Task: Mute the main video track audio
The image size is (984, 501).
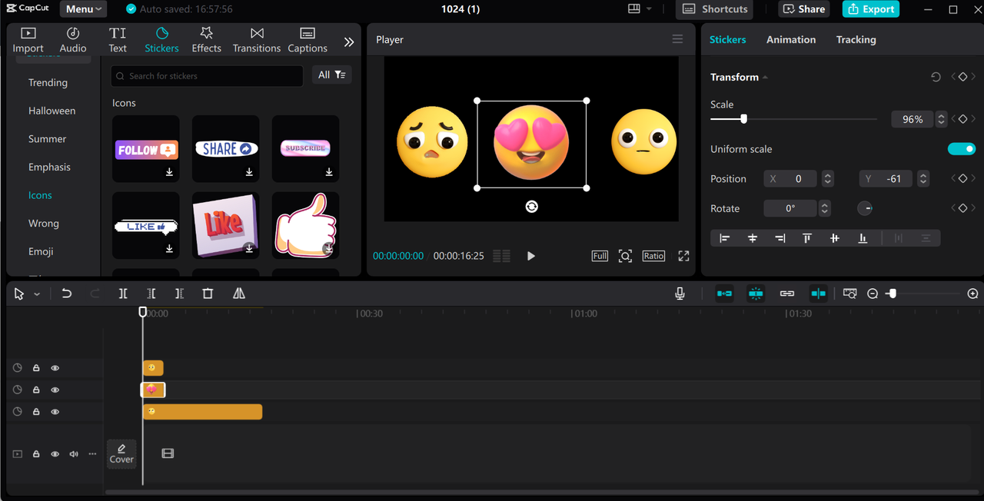Action: 74,454
